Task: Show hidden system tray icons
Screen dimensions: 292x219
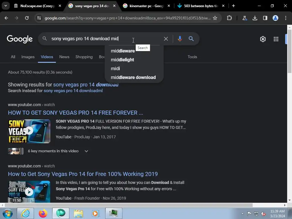Action: (242, 214)
